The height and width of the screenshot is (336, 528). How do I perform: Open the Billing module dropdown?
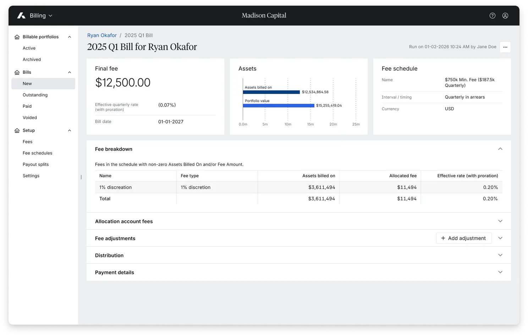click(x=41, y=16)
